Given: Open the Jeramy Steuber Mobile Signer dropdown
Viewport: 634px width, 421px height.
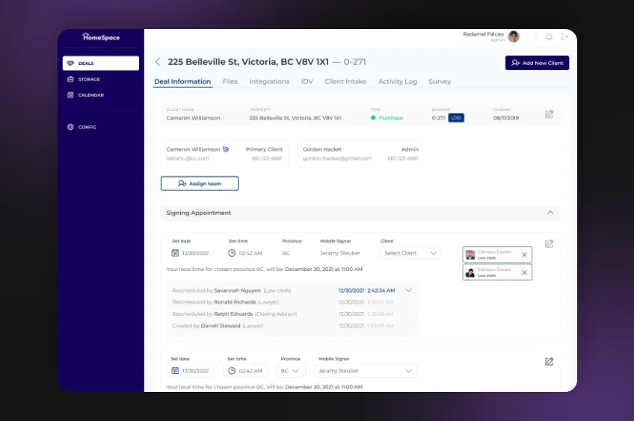Looking at the screenshot, I should (366, 371).
